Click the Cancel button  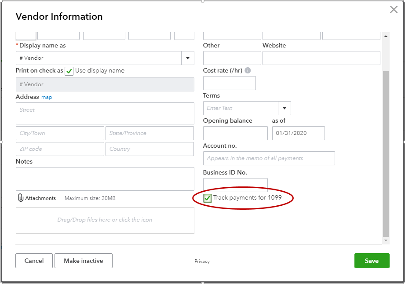tap(34, 261)
